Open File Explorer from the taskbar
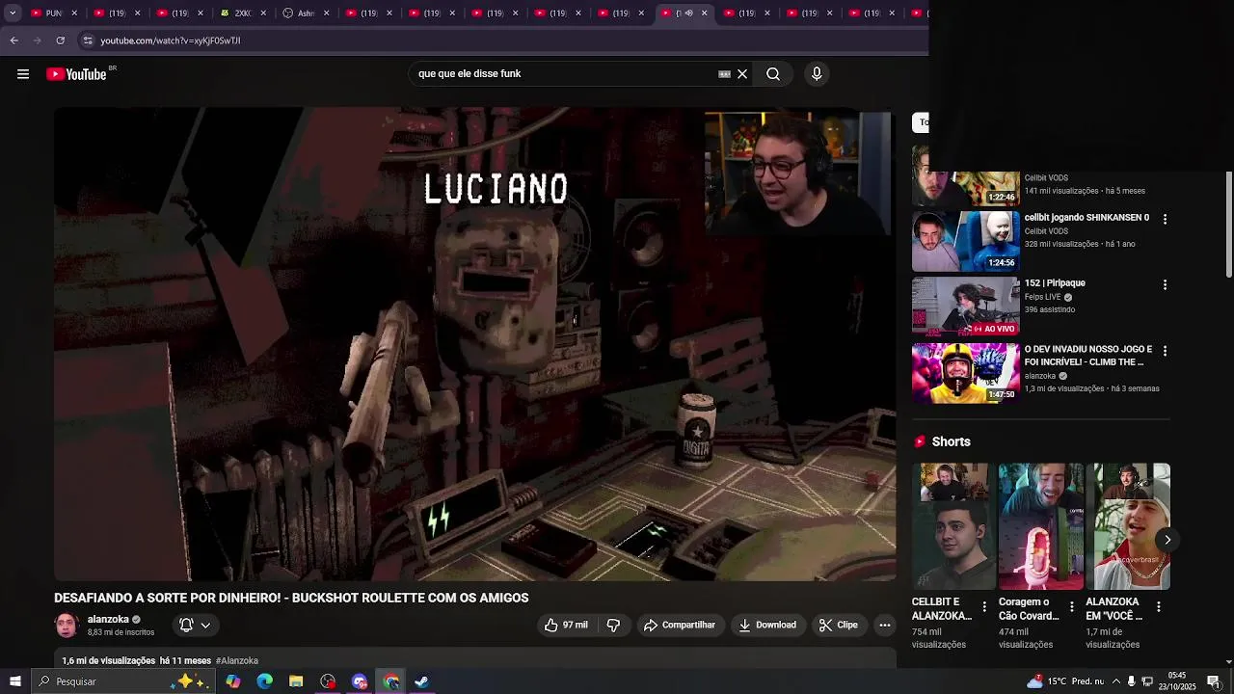This screenshot has height=694, width=1234. pyautogui.click(x=296, y=681)
